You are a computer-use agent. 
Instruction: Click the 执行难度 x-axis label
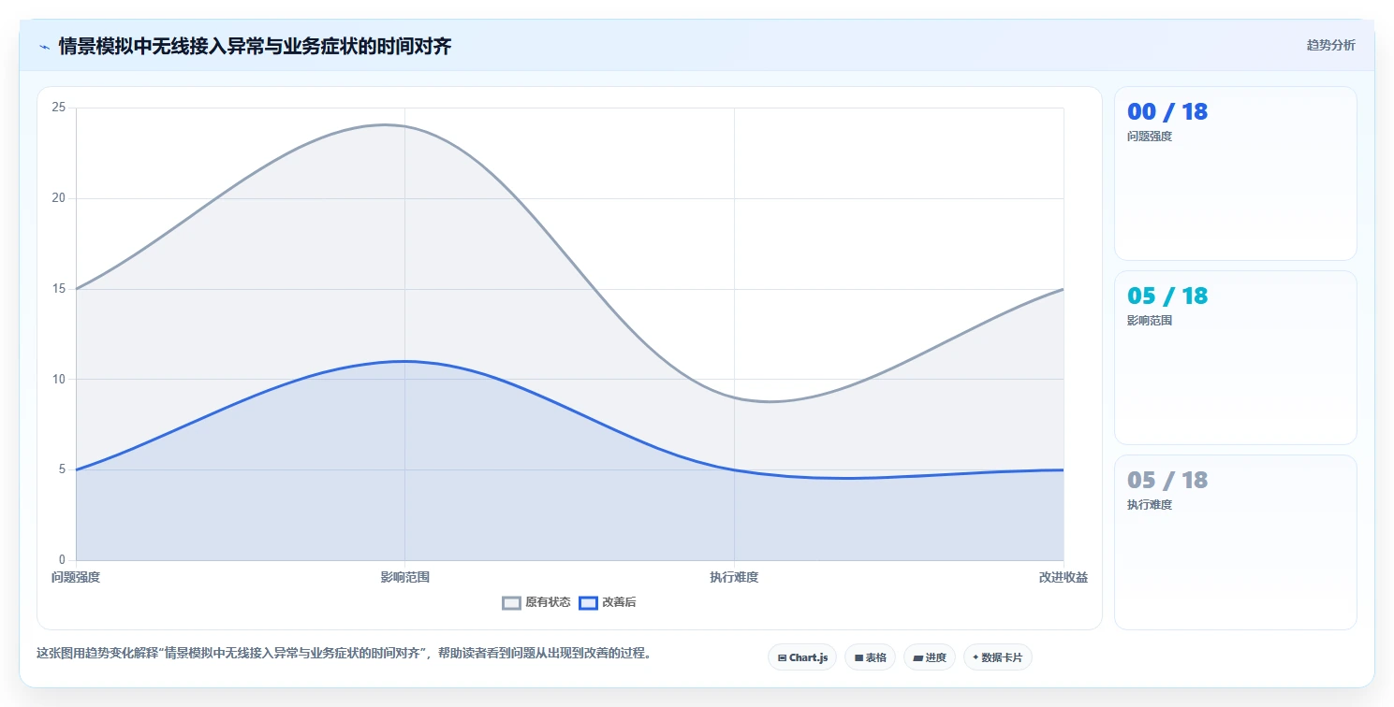[x=734, y=577]
